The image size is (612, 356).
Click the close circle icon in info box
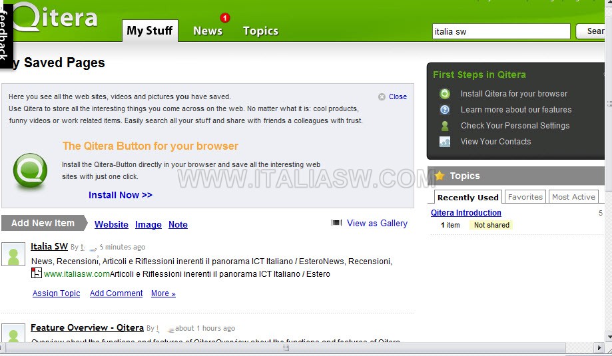(382, 96)
